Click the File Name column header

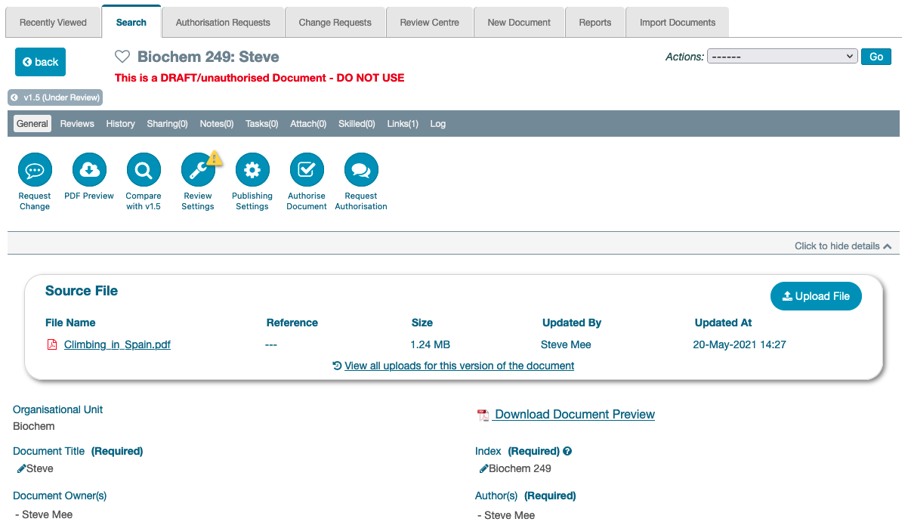[70, 323]
